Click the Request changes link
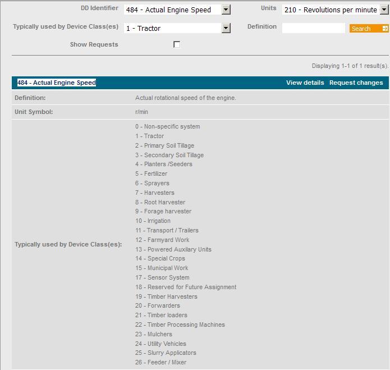The width and height of the screenshot is (390, 370). pyautogui.click(x=356, y=83)
